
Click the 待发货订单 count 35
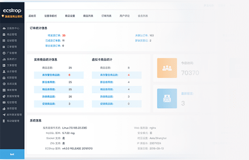pos(64,35)
